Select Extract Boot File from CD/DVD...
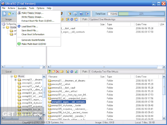167x125 pixels. (x=39, y=21)
